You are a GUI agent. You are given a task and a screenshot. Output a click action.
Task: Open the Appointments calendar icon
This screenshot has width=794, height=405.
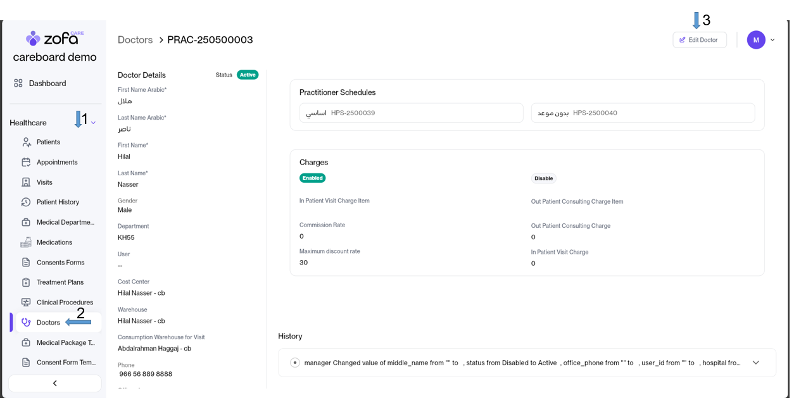tap(26, 163)
